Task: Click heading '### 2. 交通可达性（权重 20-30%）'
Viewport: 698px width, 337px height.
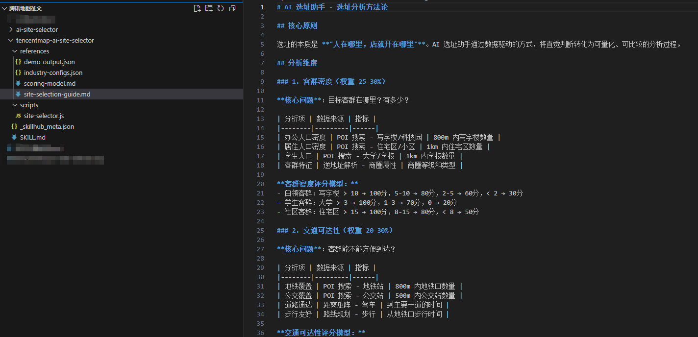Action: [337, 231]
